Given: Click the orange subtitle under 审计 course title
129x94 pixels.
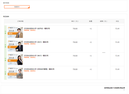Looking at the screenshot, I should click(30, 57).
